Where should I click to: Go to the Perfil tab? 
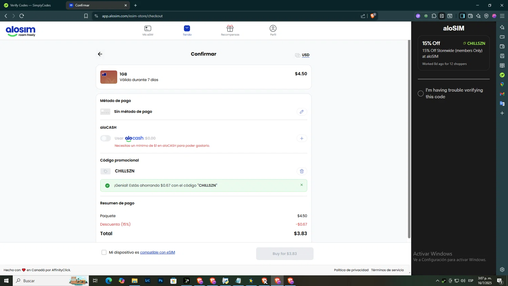point(273,30)
